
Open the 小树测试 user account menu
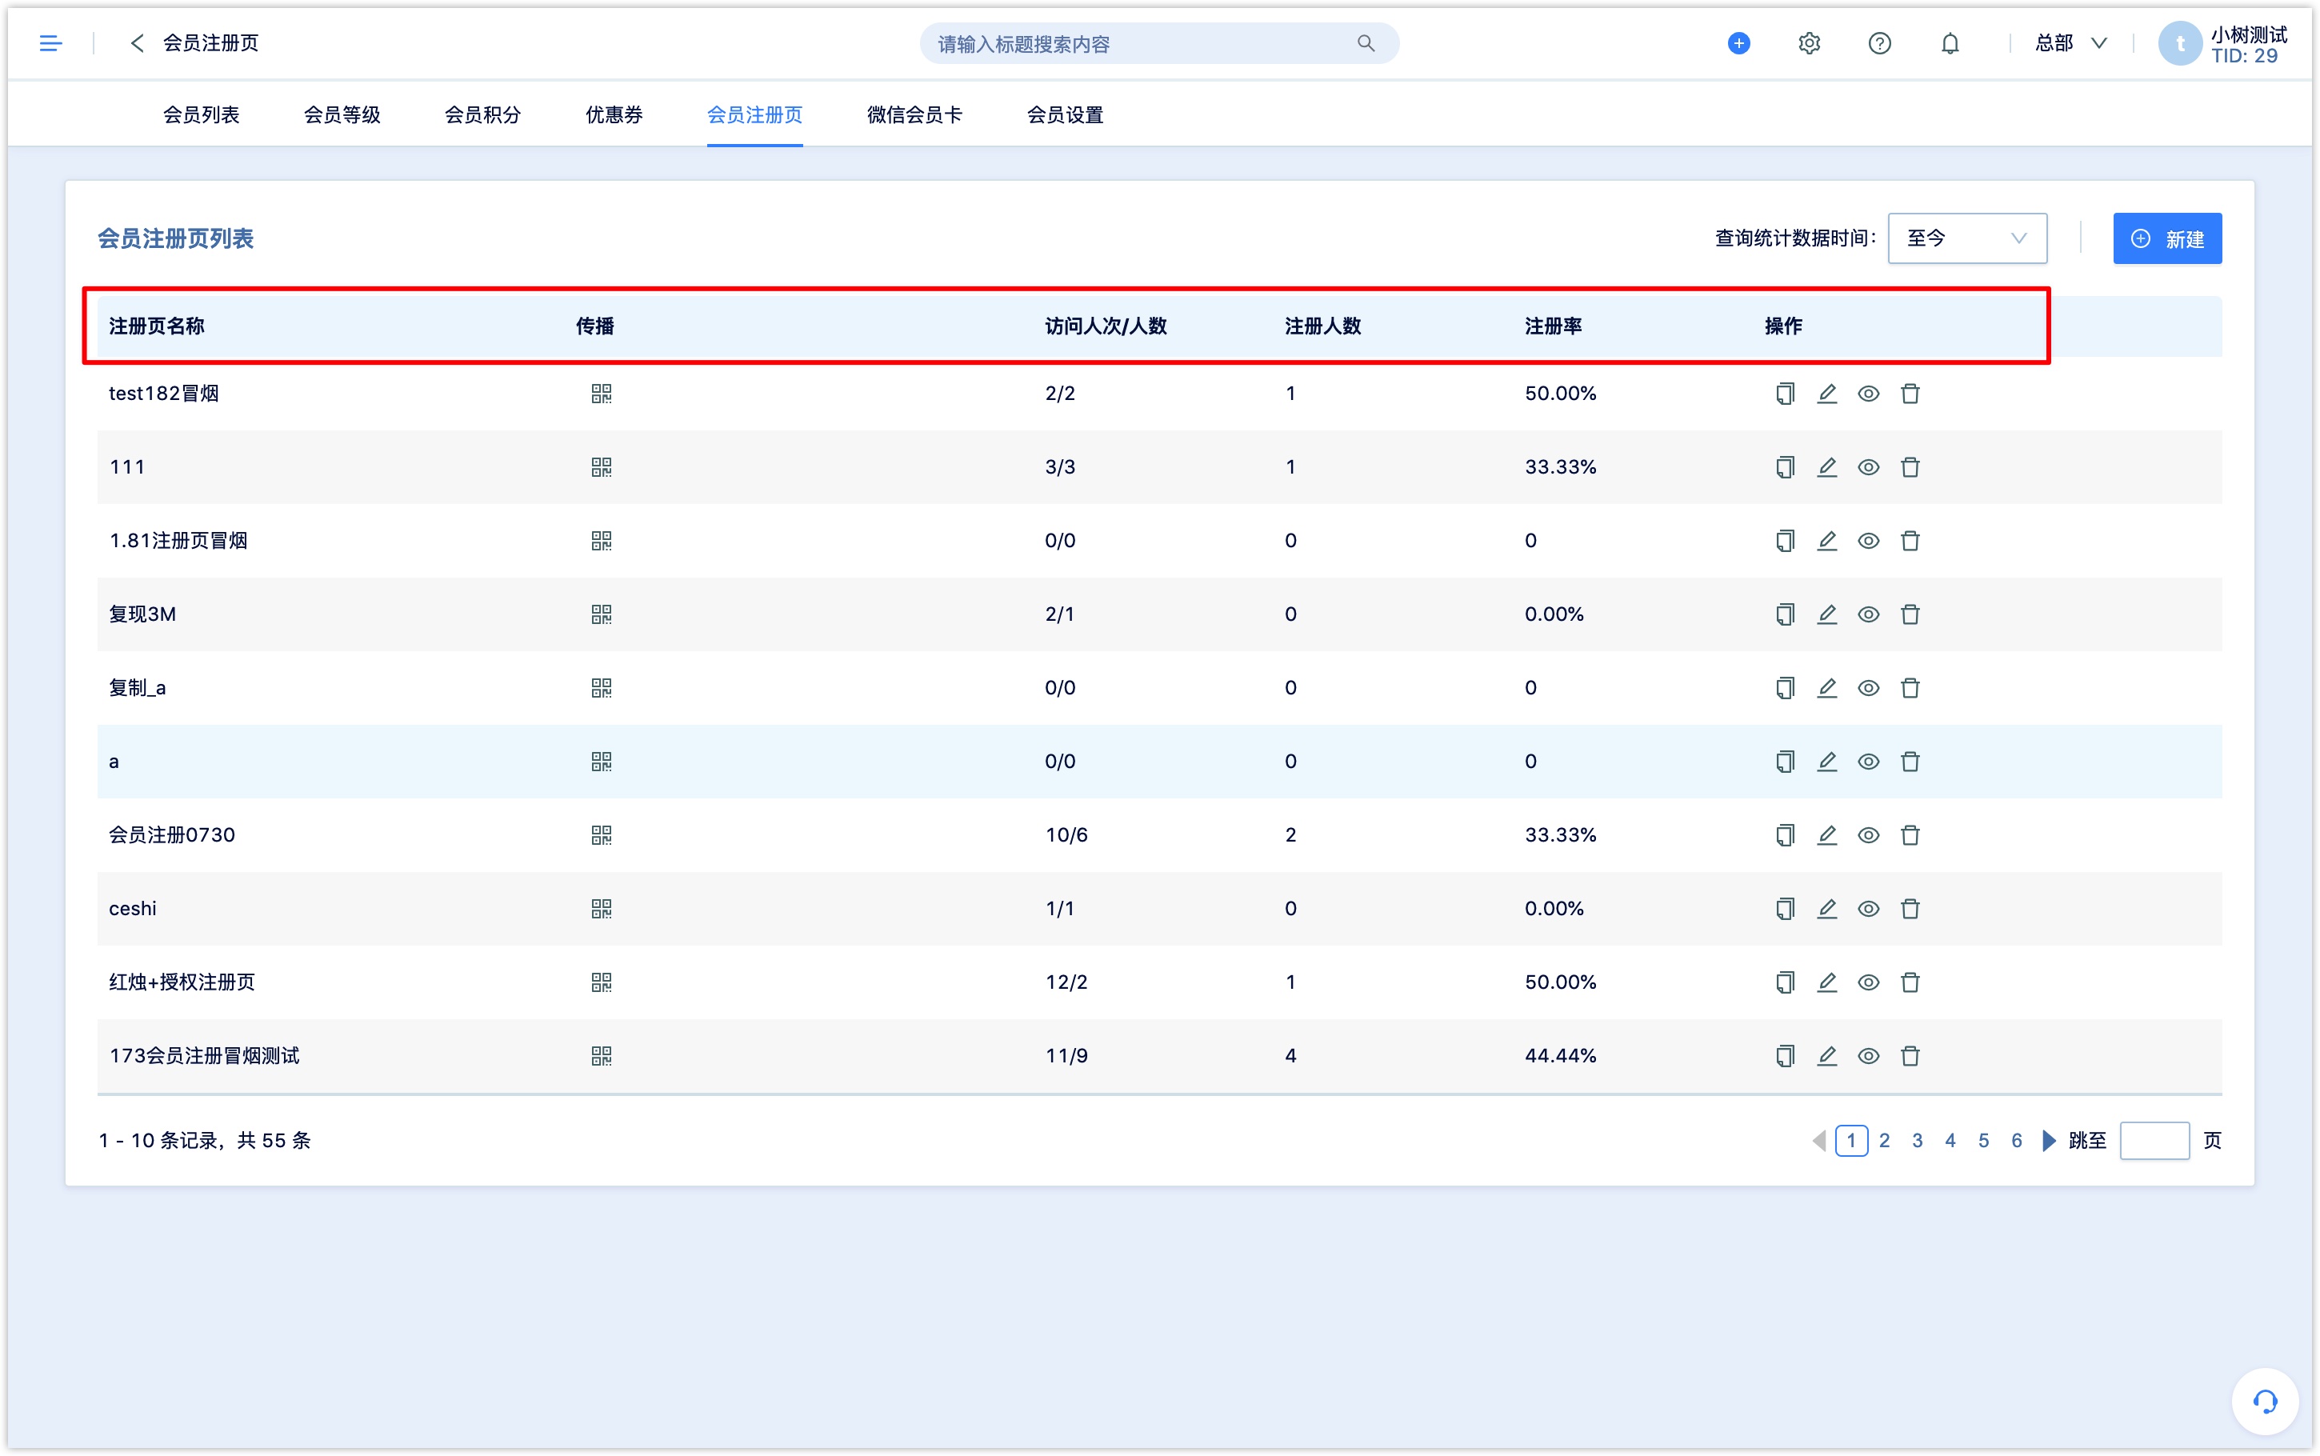pos(2222,44)
